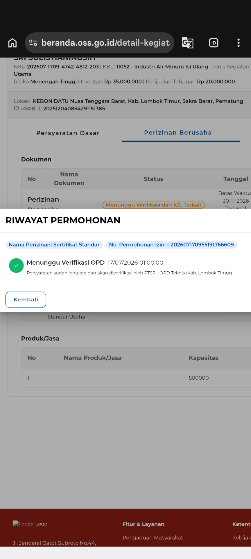
Task: Click the green checkmark status icon
Action: [16, 266]
